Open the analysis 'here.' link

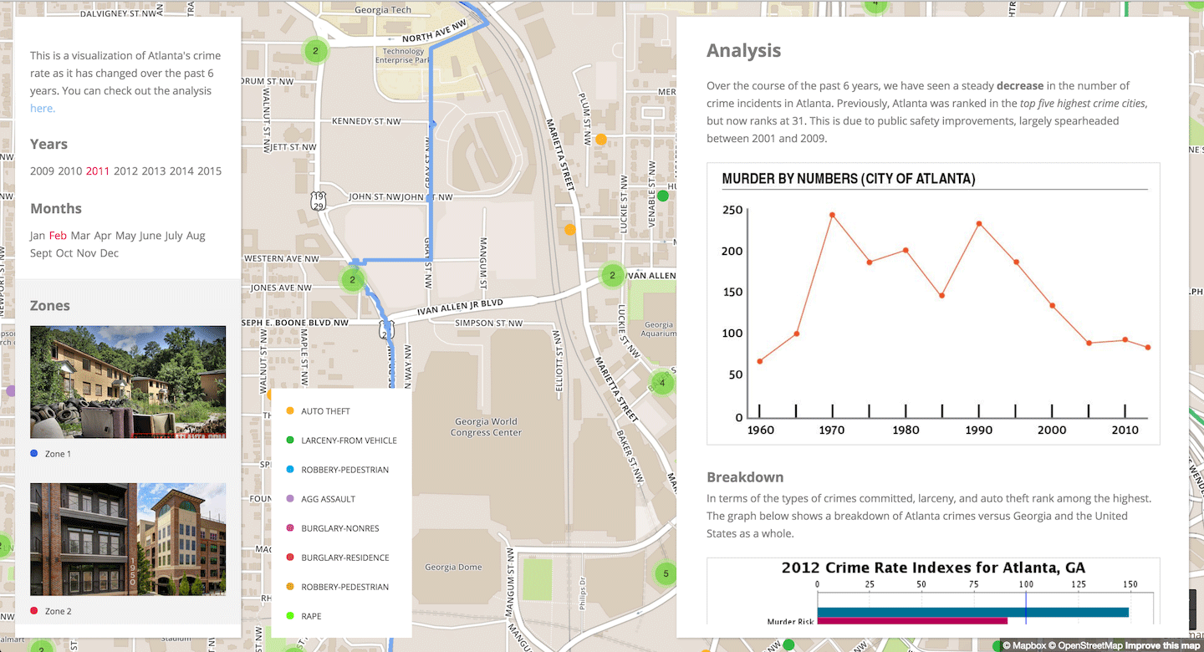click(43, 109)
